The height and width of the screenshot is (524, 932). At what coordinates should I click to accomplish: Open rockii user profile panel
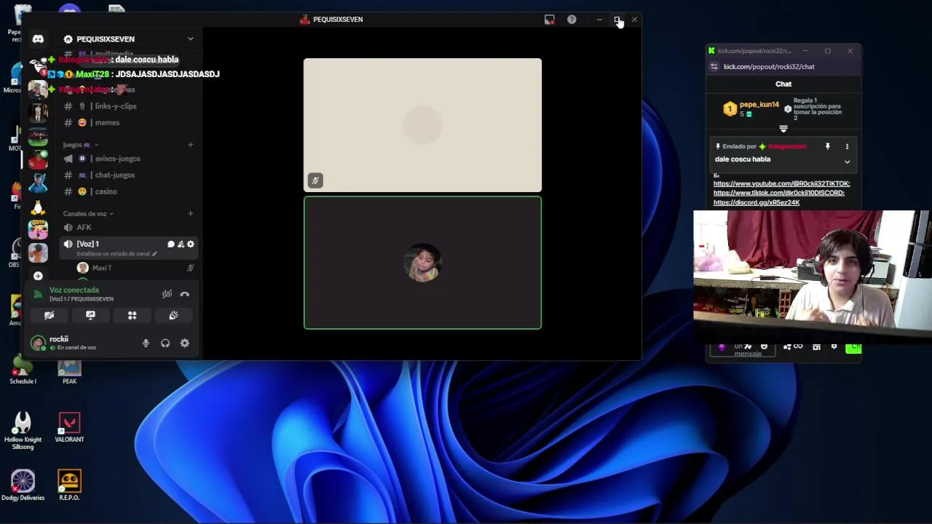[x=64, y=343]
